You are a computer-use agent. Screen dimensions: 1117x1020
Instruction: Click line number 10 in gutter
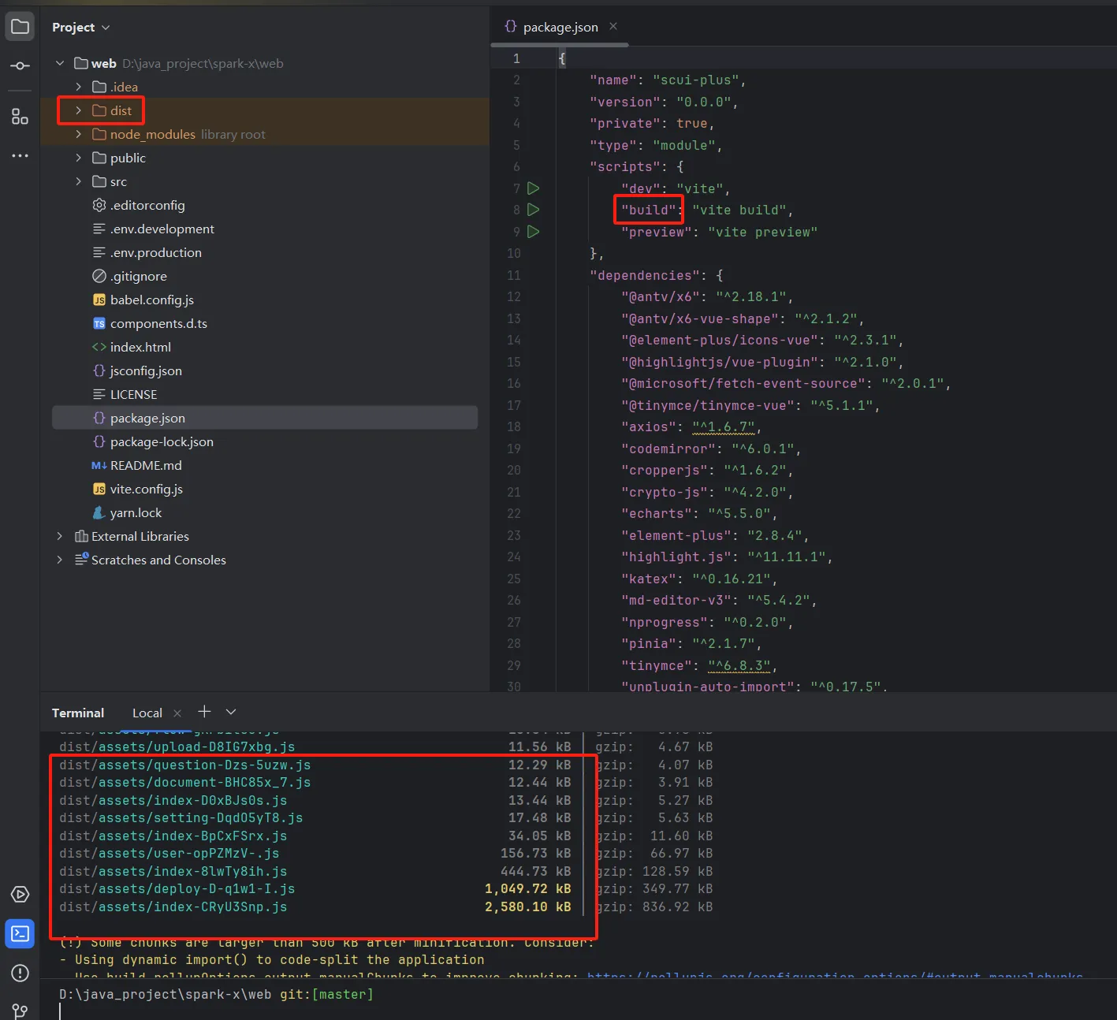pos(514,253)
